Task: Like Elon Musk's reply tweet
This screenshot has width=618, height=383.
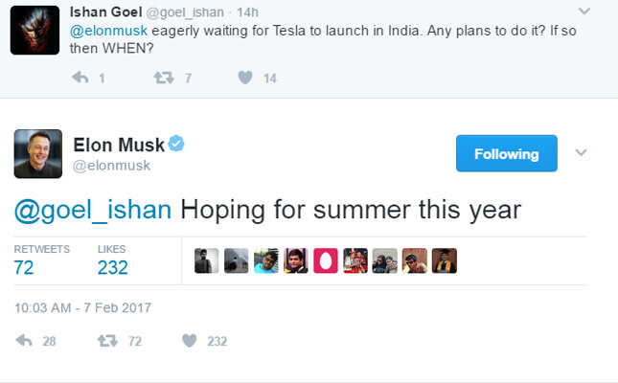Action: pyautogui.click(x=190, y=340)
